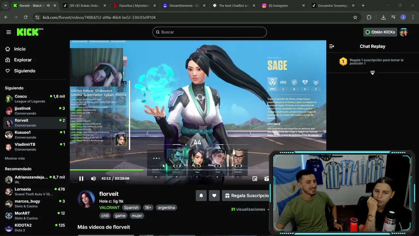The image size is (419, 236).
Task: Open the browser tab search dropdown
Action: (6, 6)
